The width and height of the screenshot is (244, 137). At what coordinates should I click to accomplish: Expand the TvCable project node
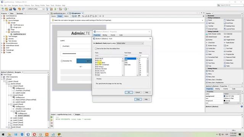(x=2, y=53)
